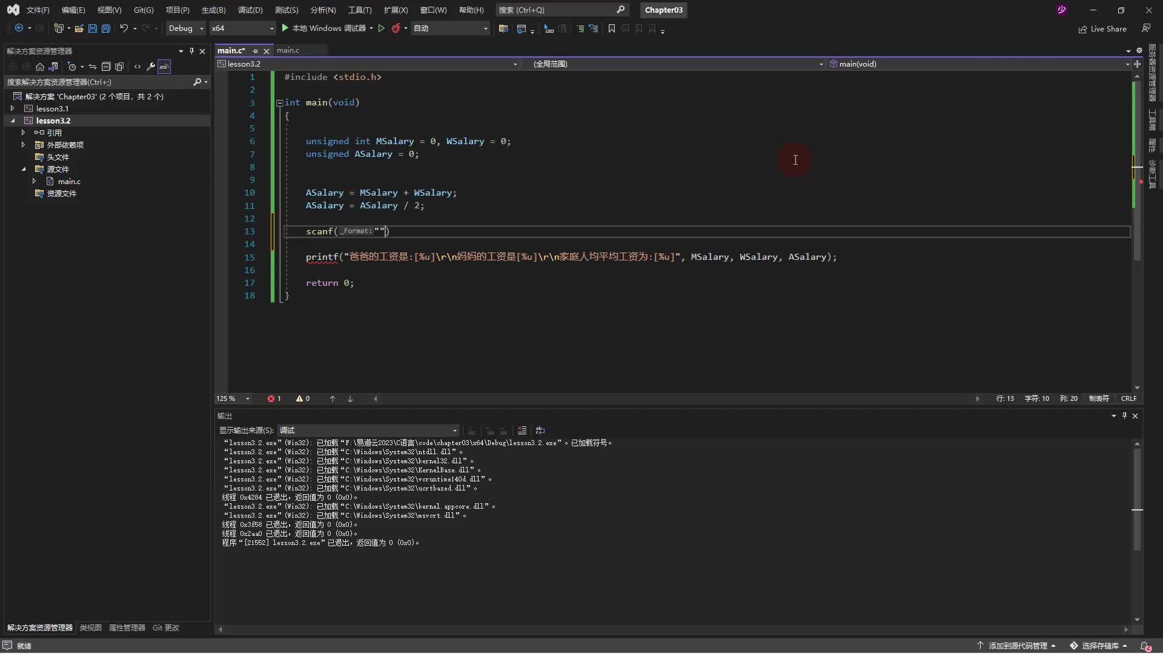The width and height of the screenshot is (1163, 654).
Task: Open the 生成(B) menu
Action: click(x=213, y=10)
